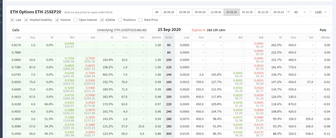
Task: Click put ask 0.0175 at strike 300
Action: 259,132
